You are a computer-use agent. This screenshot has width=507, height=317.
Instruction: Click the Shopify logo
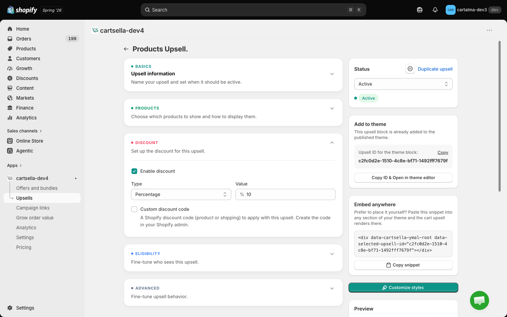(22, 10)
